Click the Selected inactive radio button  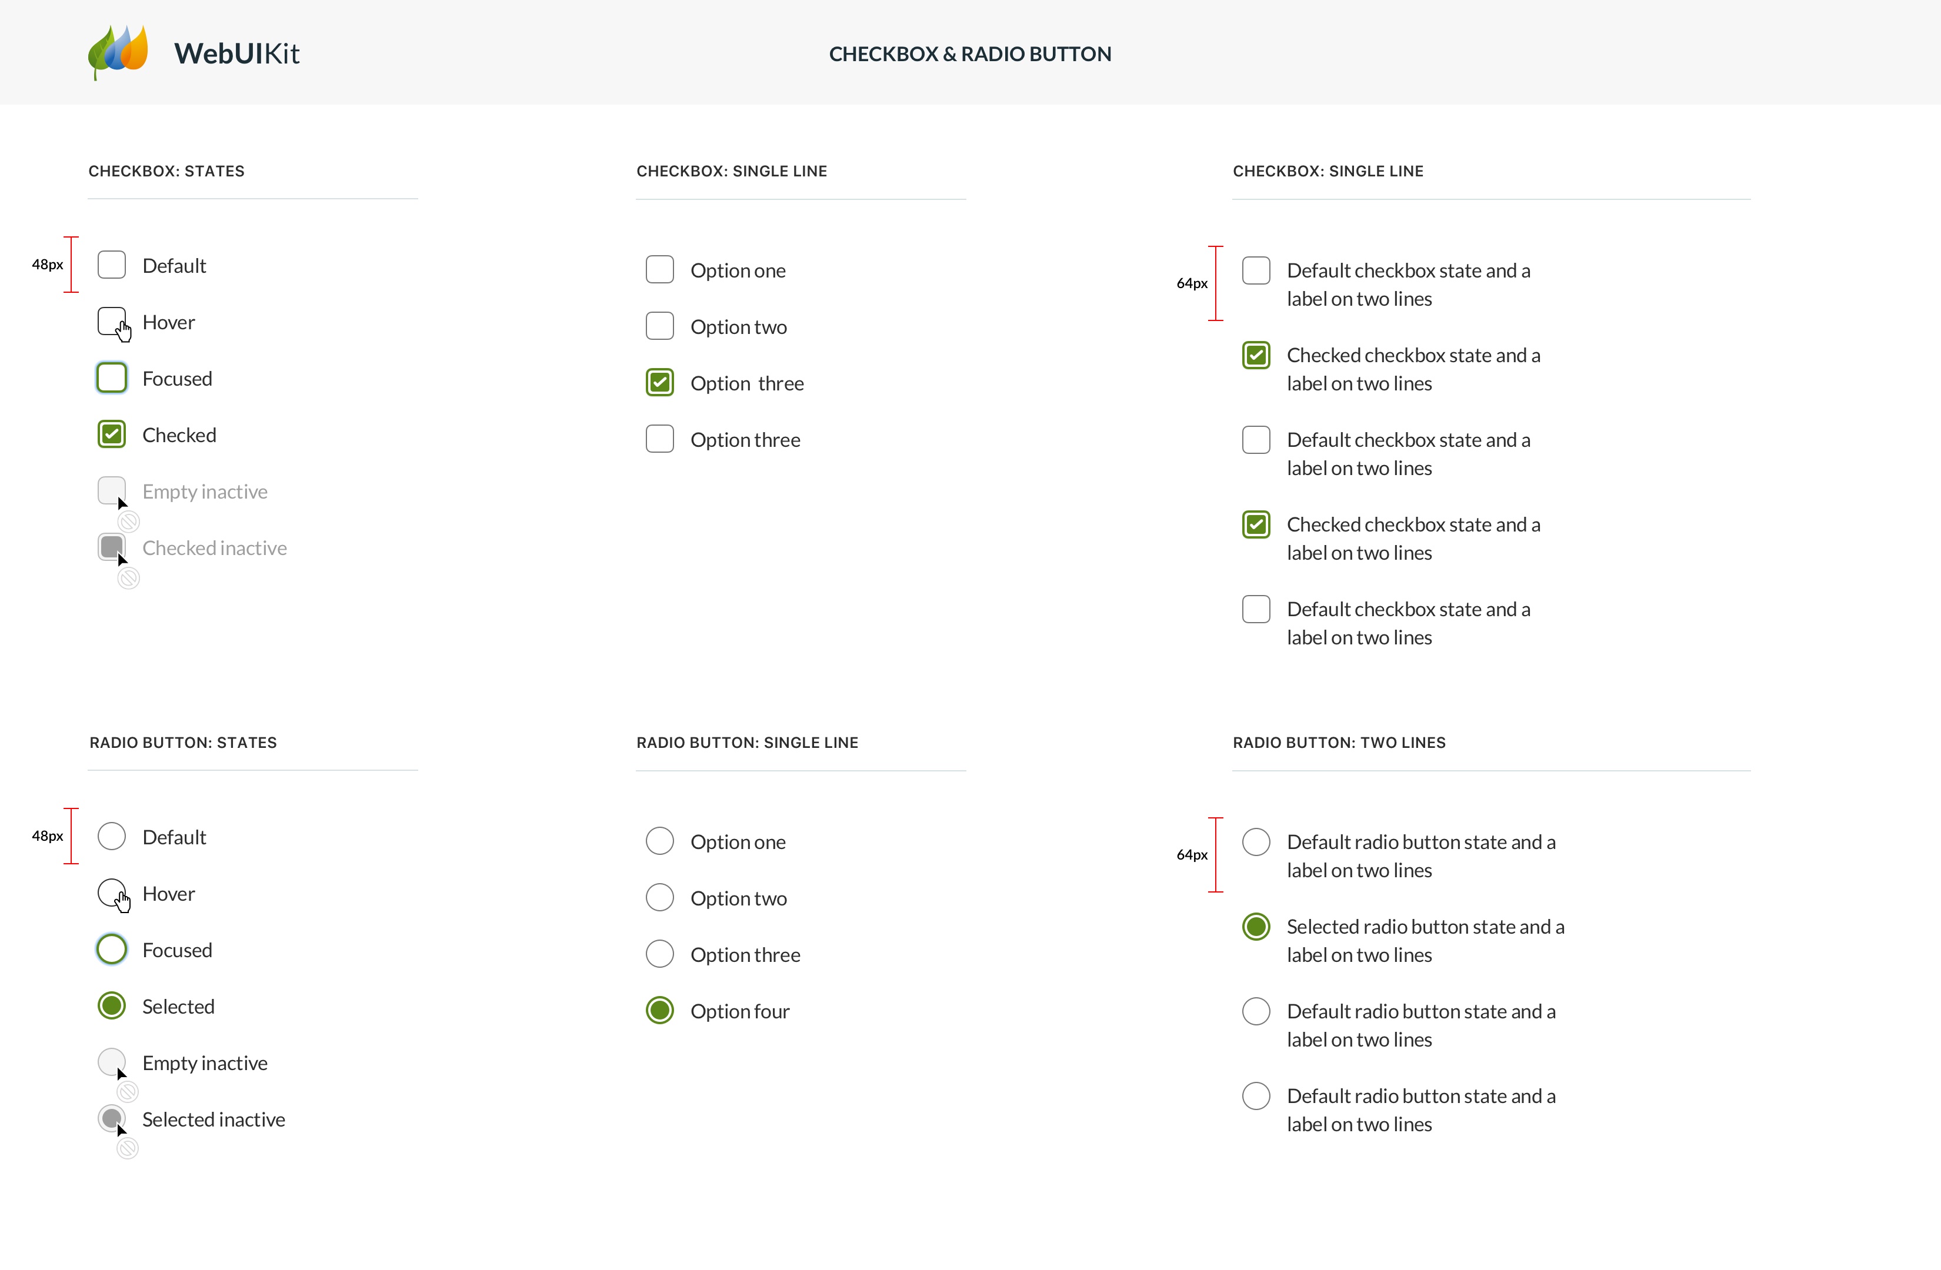point(112,1118)
